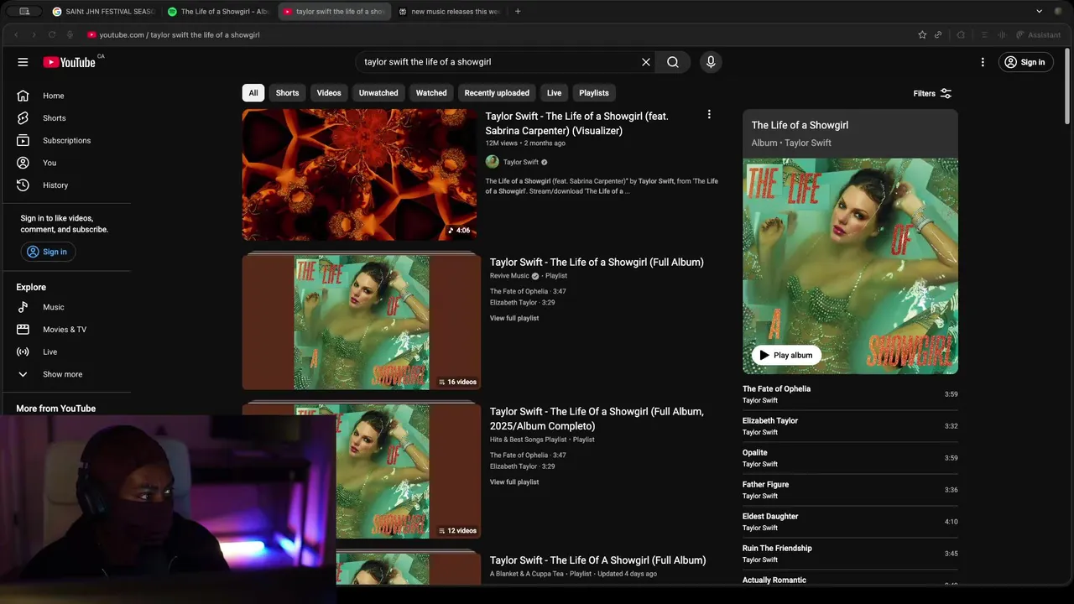The image size is (1074, 604).
Task: Play The Fate of Ophelia in the album panel
Action: 850,394
